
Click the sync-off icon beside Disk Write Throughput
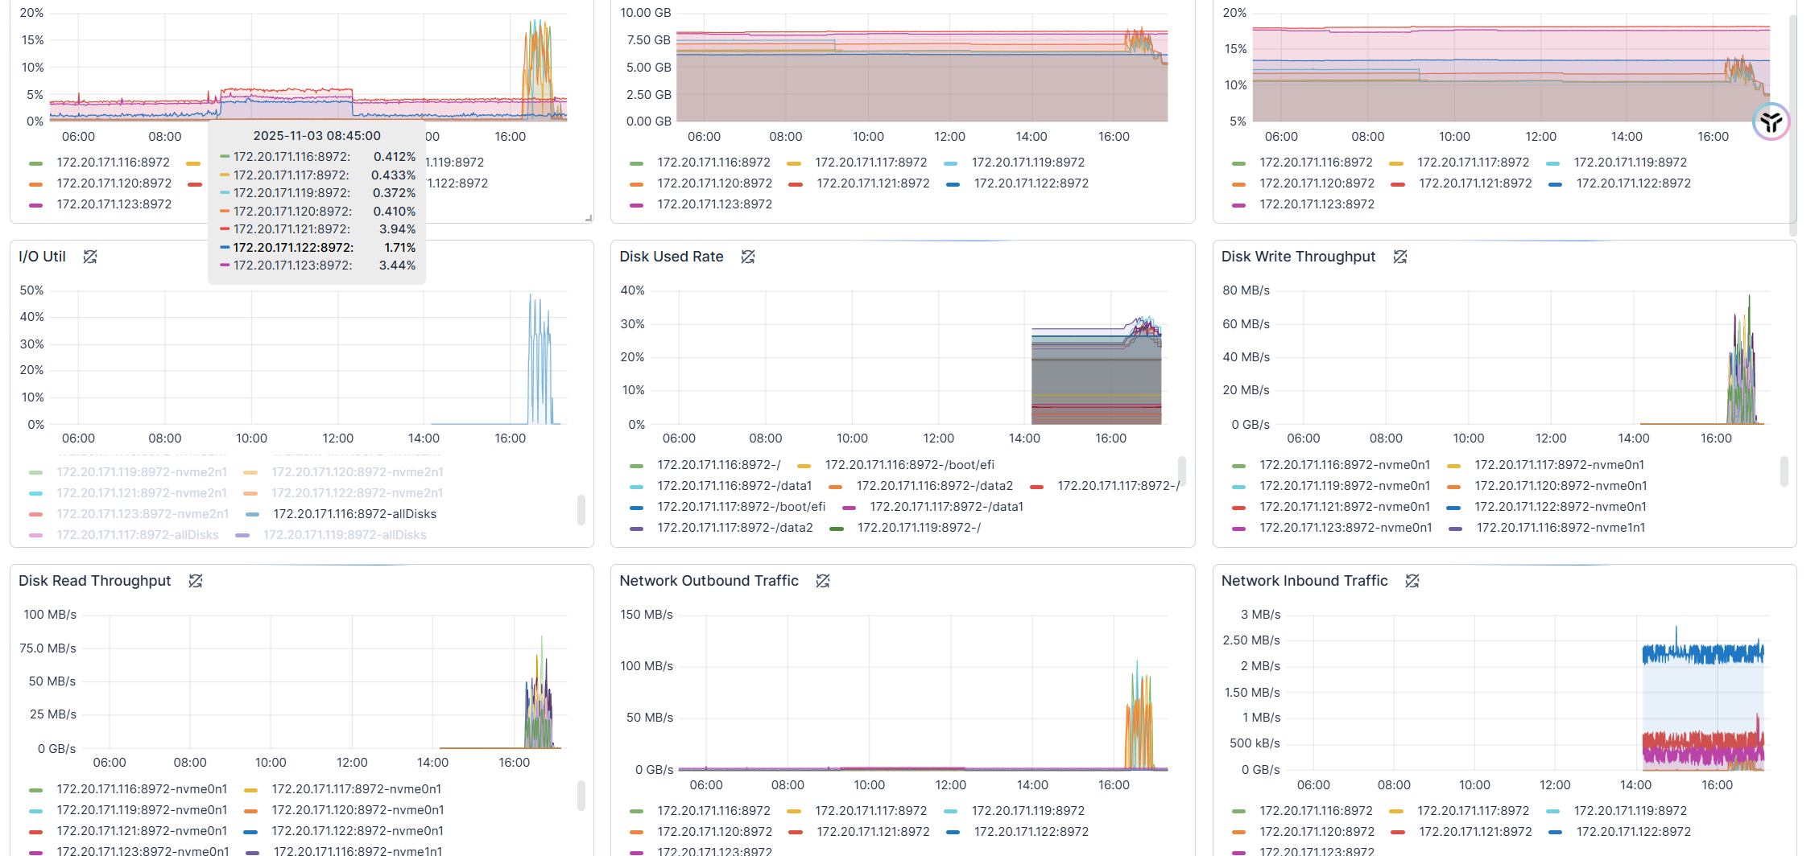tap(1400, 257)
